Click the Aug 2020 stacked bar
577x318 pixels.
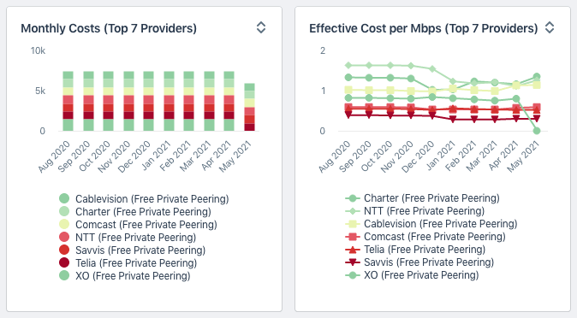tap(68, 101)
